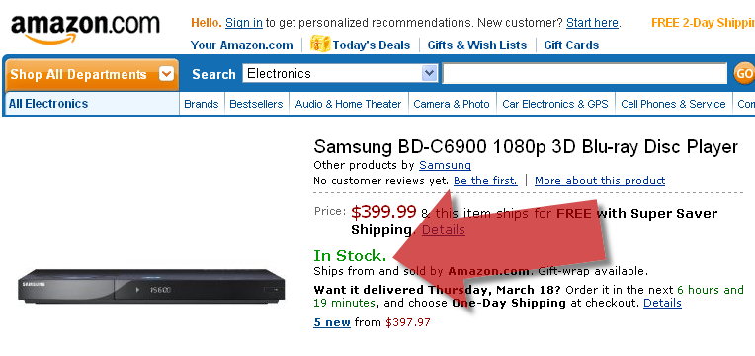Go to Your Amazon.com

click(242, 45)
